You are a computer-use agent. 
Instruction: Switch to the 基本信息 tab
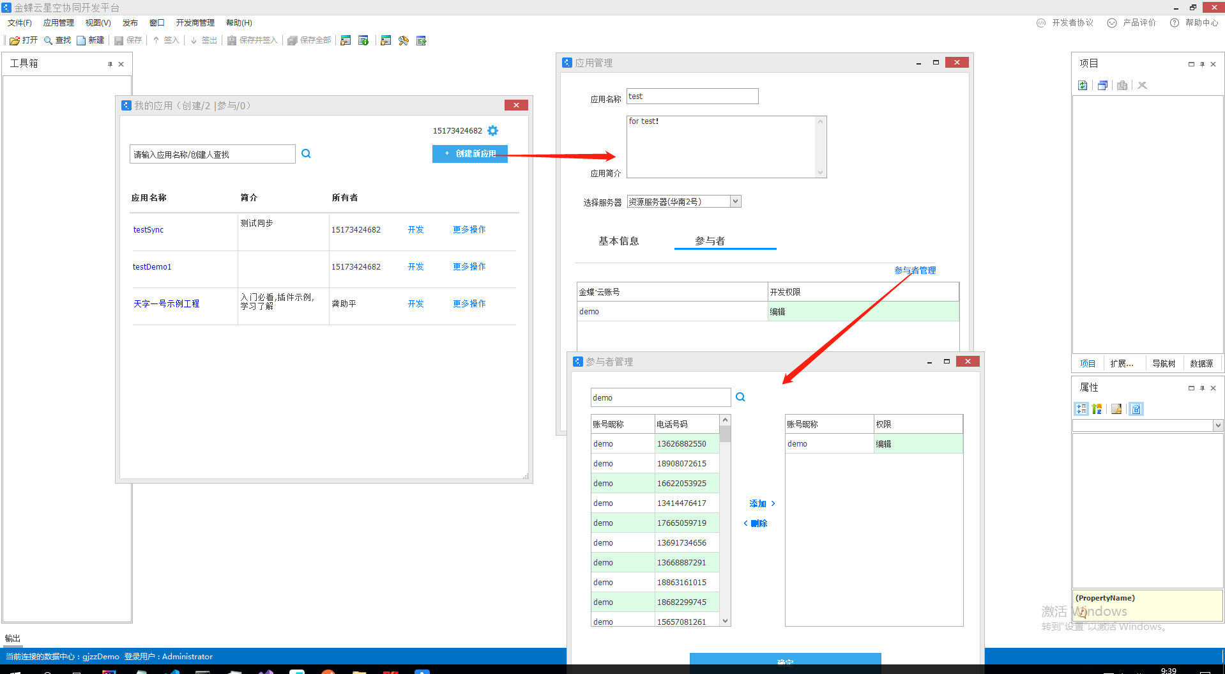pyautogui.click(x=618, y=241)
